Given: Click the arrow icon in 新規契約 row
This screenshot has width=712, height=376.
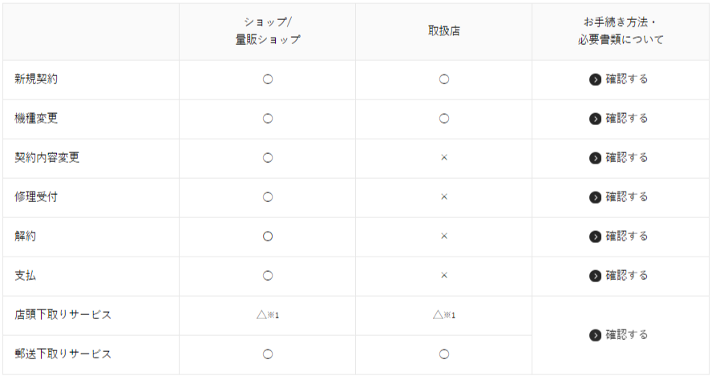Looking at the screenshot, I should [595, 79].
